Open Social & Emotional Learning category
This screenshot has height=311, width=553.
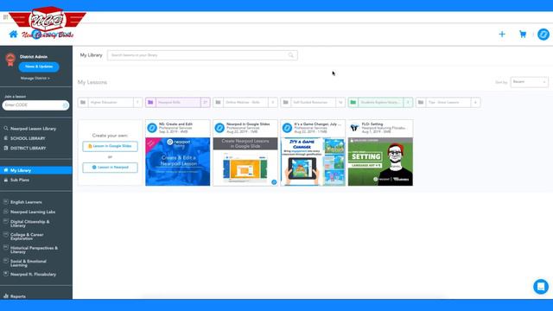[29, 263]
